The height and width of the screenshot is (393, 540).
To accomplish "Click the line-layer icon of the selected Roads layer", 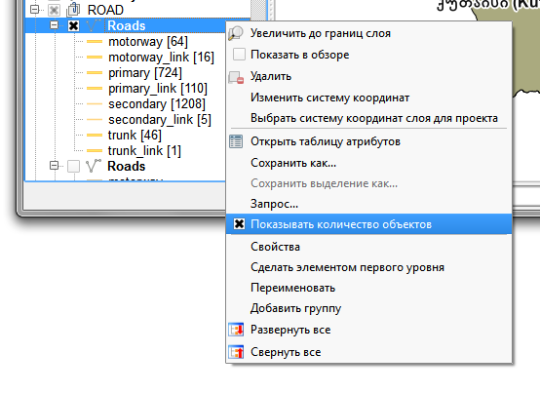I will (93, 25).
